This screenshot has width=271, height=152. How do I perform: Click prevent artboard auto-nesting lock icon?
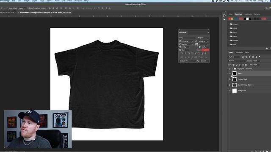[243, 65]
